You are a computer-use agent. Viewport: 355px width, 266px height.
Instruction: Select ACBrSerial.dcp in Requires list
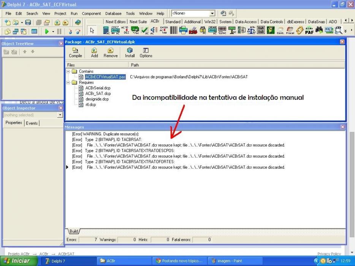98,88
